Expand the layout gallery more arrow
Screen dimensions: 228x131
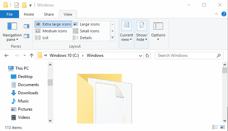[x=112, y=38]
